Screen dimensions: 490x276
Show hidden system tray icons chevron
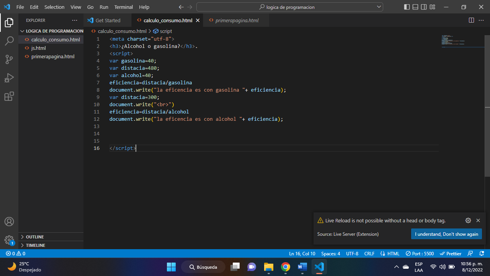click(396, 267)
